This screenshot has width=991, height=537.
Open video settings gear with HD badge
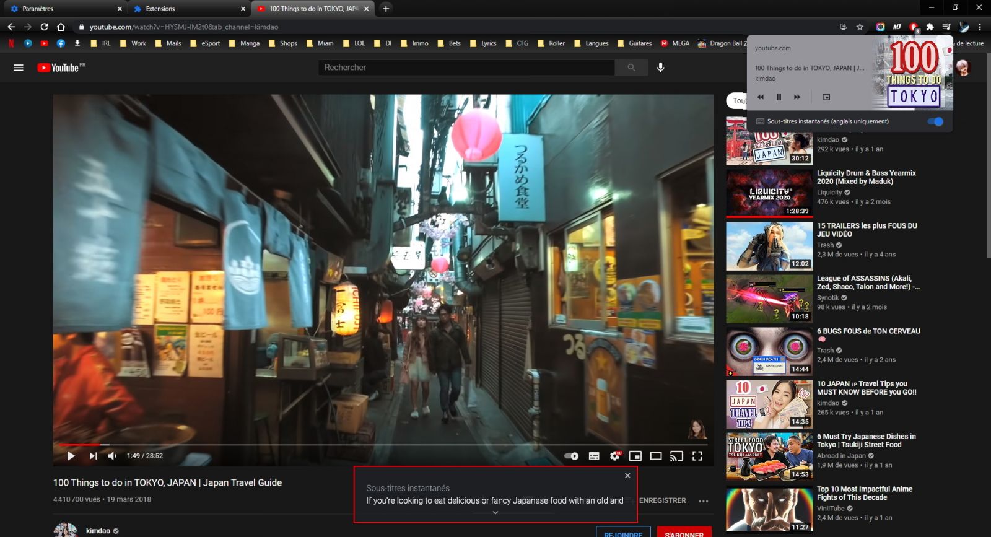(x=614, y=456)
